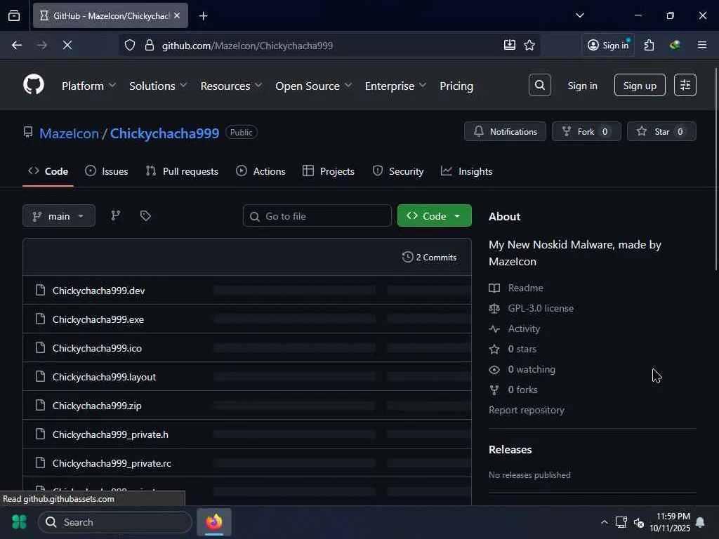Open the Activity link in About
This screenshot has height=539, width=719.
point(524,328)
